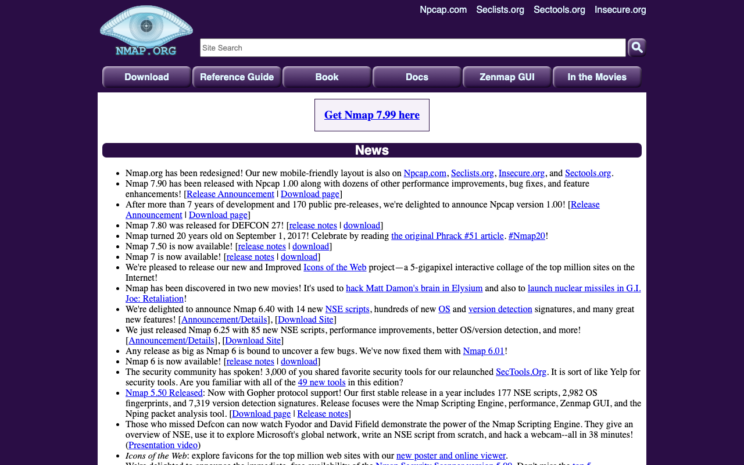Open the Presentation video link

[x=163, y=445]
